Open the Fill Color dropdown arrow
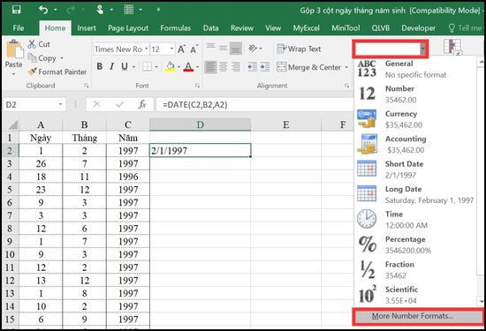Screen dimensions: 486x331 tap(178, 67)
